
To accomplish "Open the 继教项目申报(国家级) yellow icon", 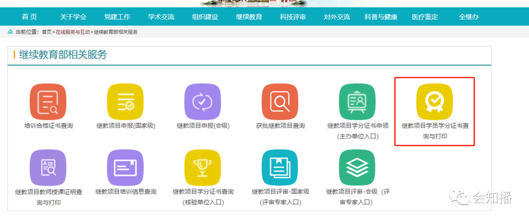I will pos(125,101).
